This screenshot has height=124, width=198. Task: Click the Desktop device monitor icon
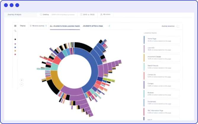(x=41, y=14)
